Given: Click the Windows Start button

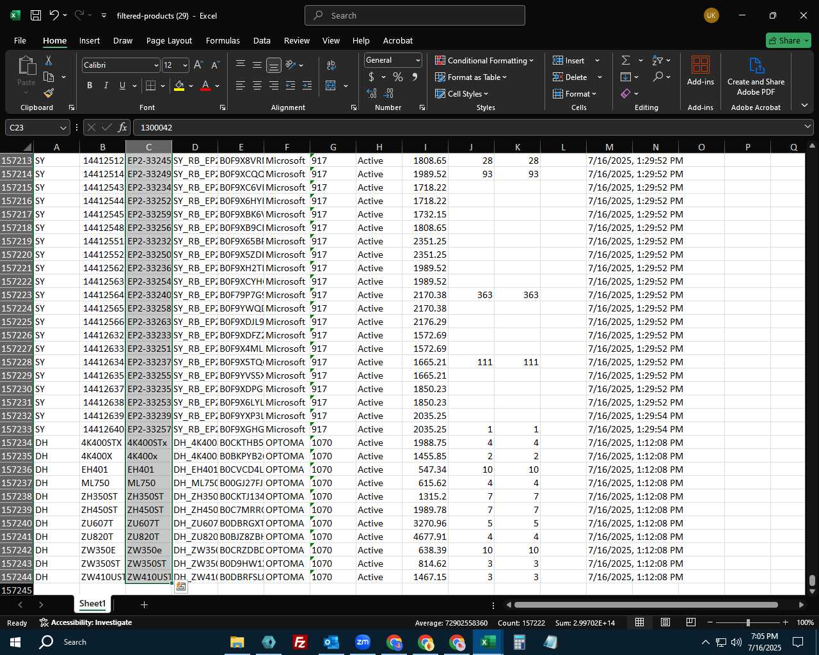Looking at the screenshot, I should [15, 642].
